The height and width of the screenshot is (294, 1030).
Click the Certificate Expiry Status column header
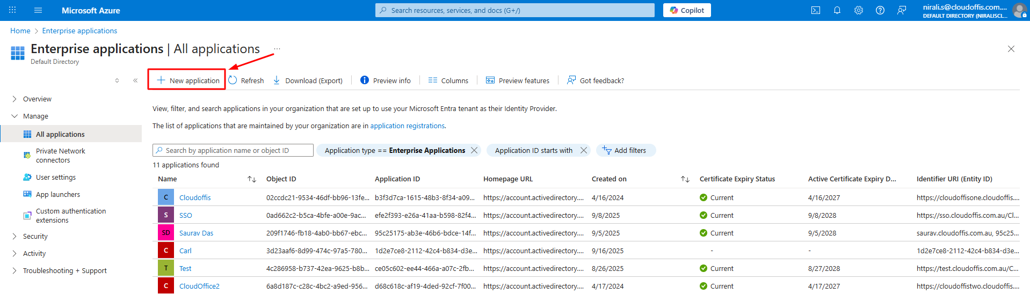coord(737,179)
